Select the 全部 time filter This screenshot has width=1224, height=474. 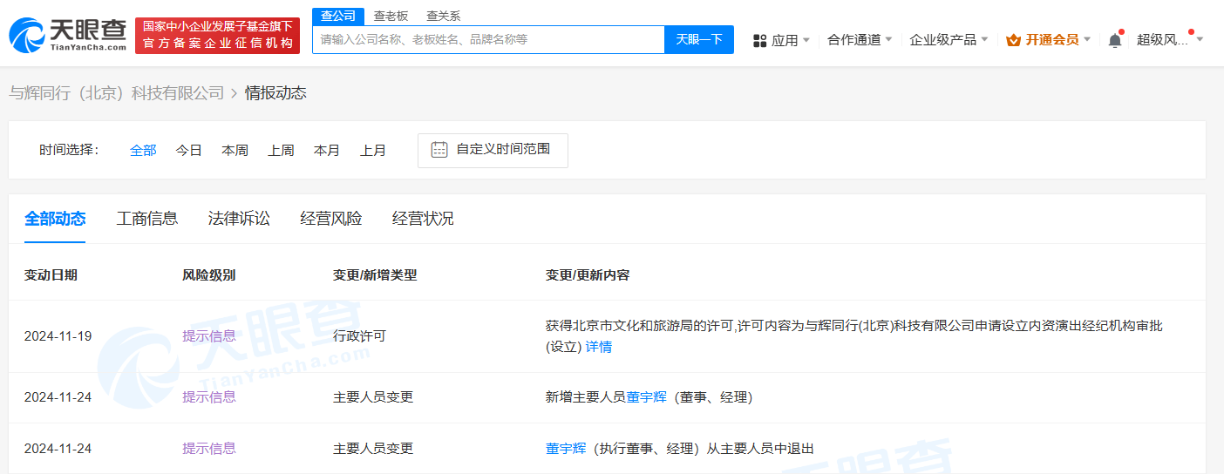[143, 150]
